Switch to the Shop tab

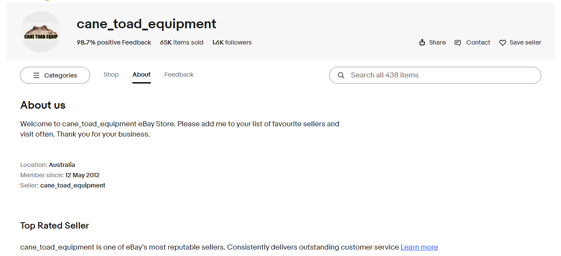[x=111, y=74]
